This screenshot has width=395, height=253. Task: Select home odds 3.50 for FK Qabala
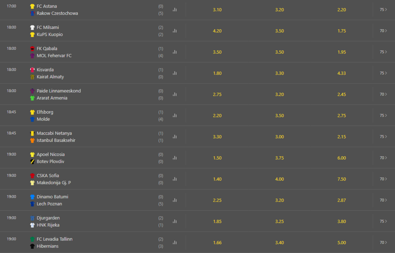pyautogui.click(x=217, y=52)
